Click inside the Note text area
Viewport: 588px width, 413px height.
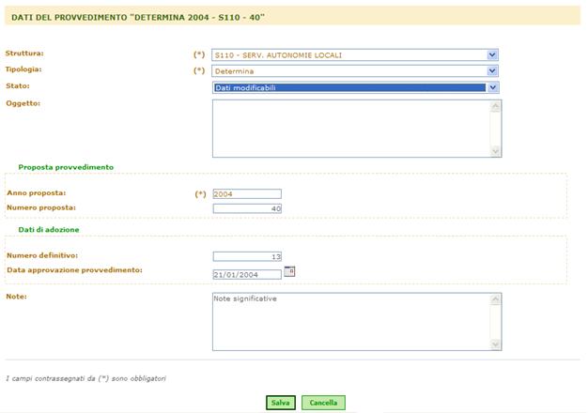(x=357, y=322)
